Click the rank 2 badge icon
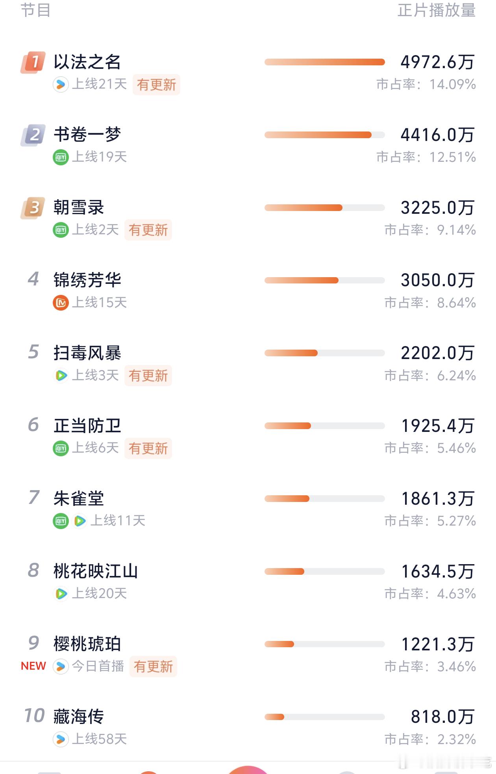The image size is (496, 774). point(33,135)
